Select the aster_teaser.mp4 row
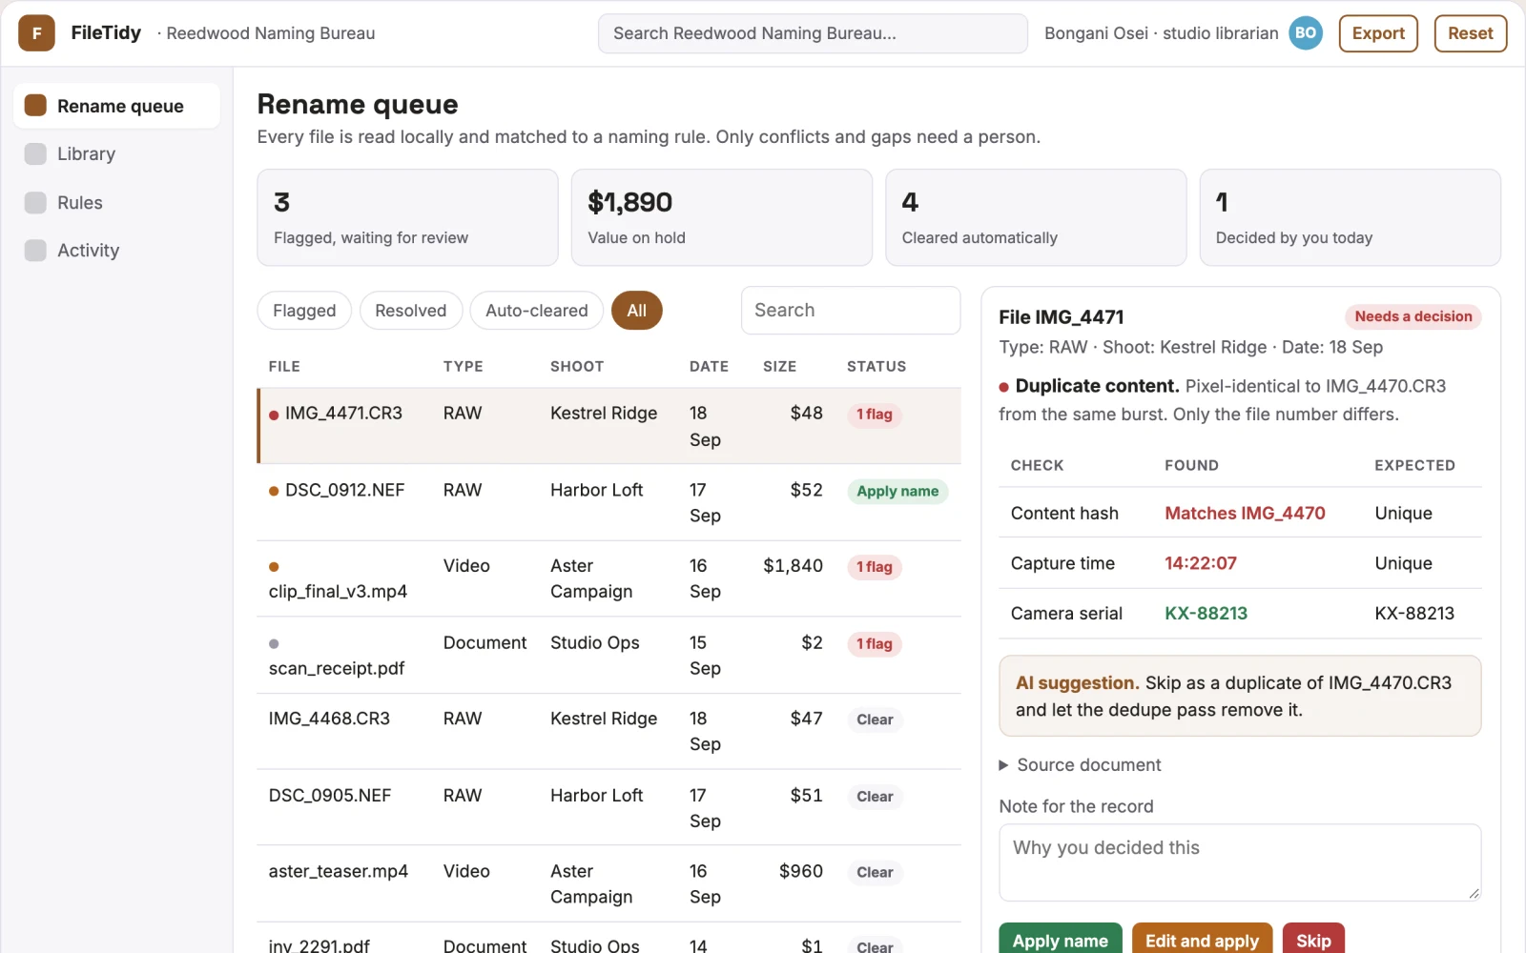This screenshot has height=953, width=1526. (608, 883)
